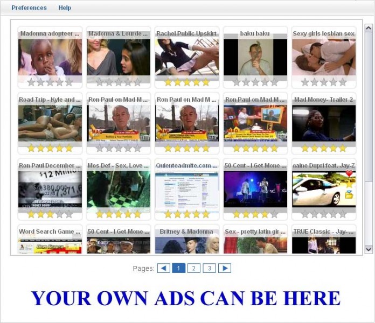Jump to page 2 of results

(194, 268)
